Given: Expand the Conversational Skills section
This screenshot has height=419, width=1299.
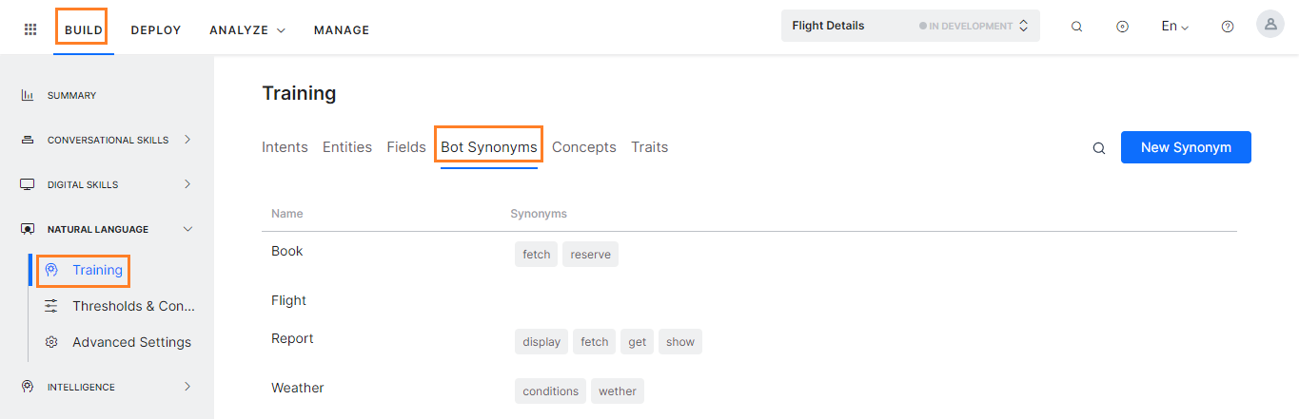Looking at the screenshot, I should coord(187,140).
